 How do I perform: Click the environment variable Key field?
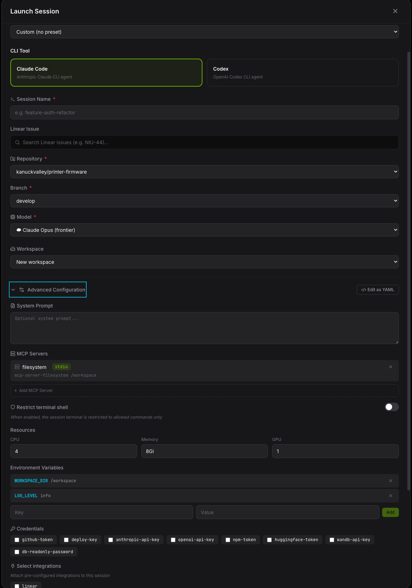click(102, 512)
